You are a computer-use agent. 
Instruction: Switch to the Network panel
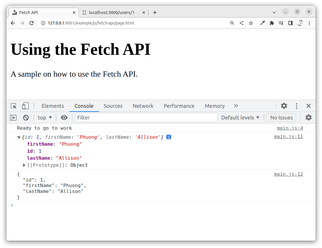click(x=143, y=106)
